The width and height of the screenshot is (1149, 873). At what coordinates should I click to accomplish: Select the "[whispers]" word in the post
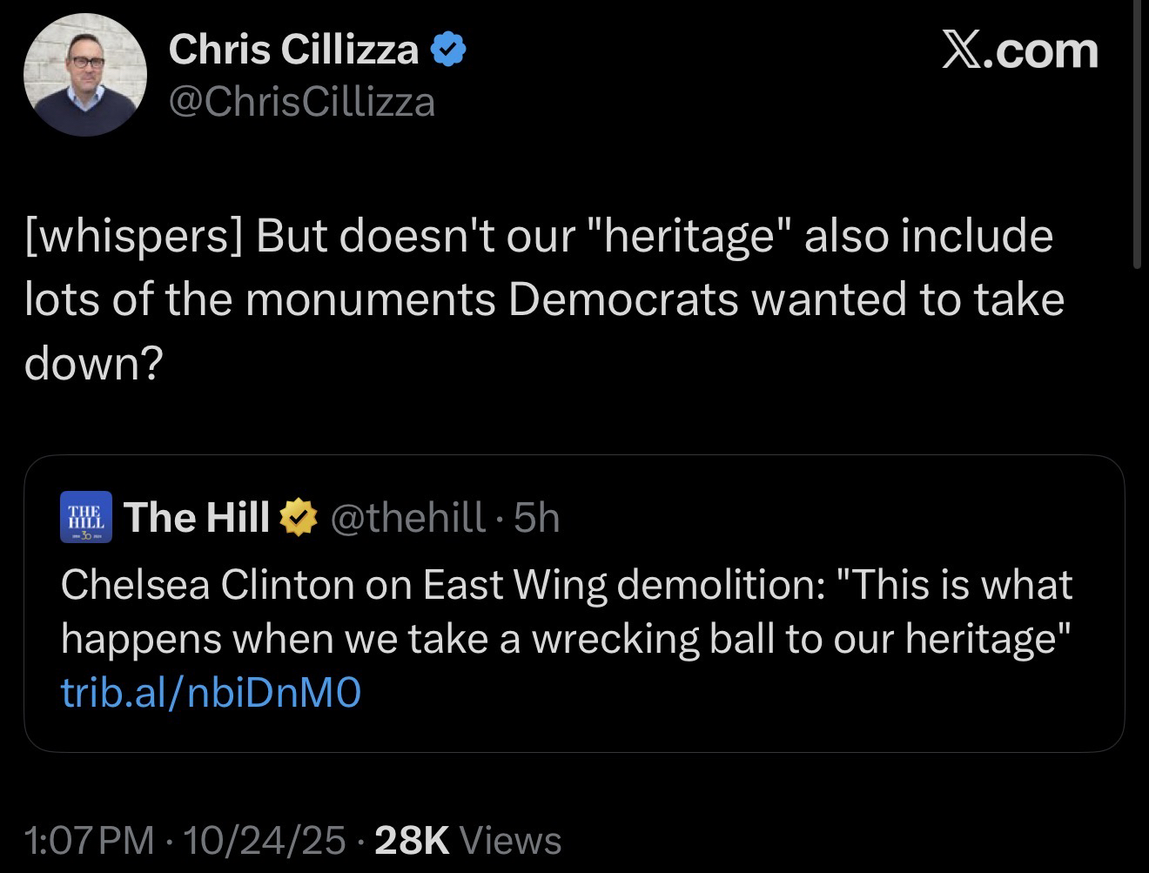click(x=132, y=236)
